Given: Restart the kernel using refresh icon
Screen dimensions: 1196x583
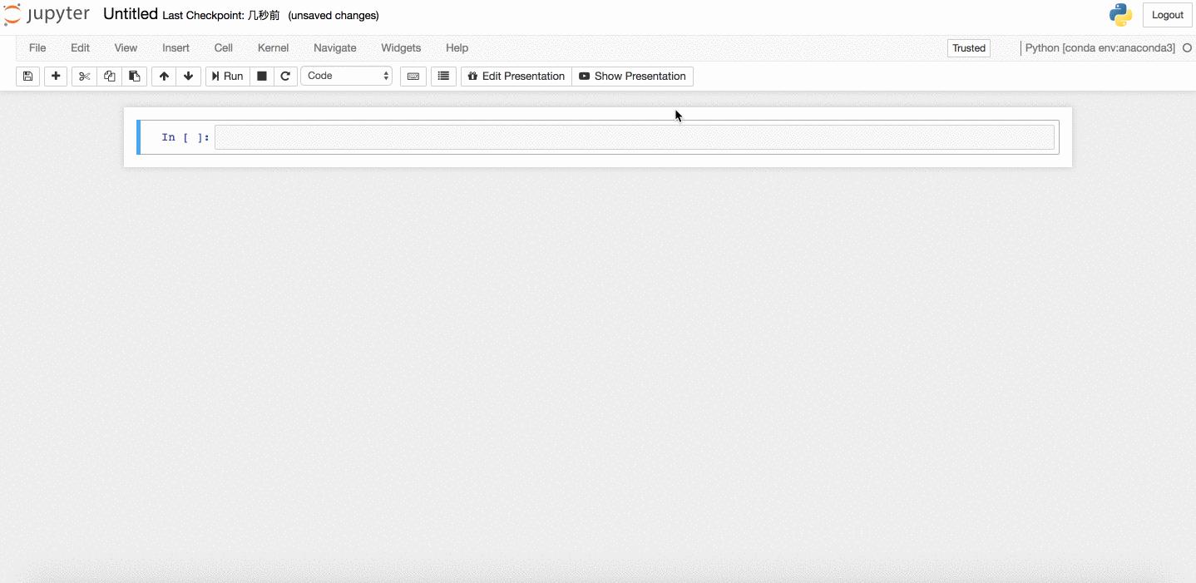Looking at the screenshot, I should pos(285,76).
